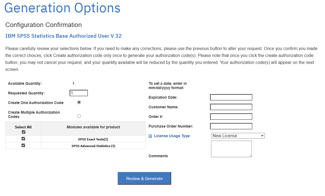Image resolution: width=325 pixels, height=196 pixels.
Task: Click the Modules available for product header
Action: (94, 127)
